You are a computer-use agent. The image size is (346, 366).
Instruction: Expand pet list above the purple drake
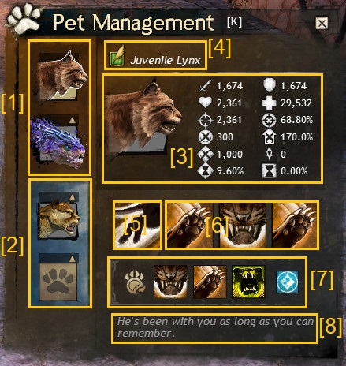(x=73, y=121)
